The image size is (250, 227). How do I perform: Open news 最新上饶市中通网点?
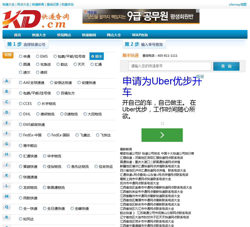tap(145, 179)
